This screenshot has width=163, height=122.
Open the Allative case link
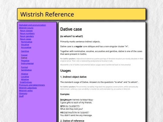[24, 74]
